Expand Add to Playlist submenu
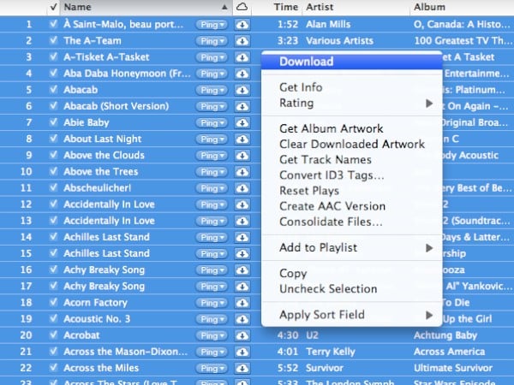Viewport: 514px width, 385px height. [x=352, y=248]
